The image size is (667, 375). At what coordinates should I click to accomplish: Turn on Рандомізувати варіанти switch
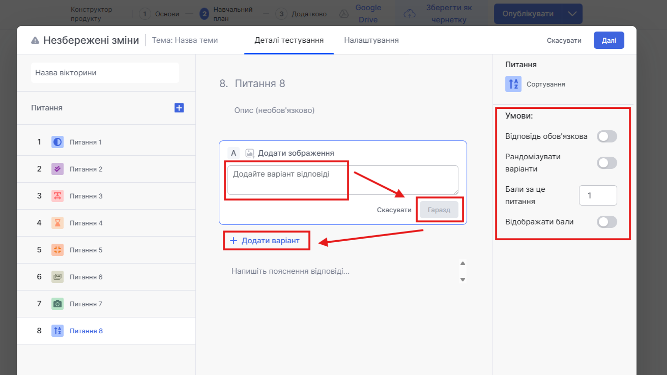pos(606,163)
